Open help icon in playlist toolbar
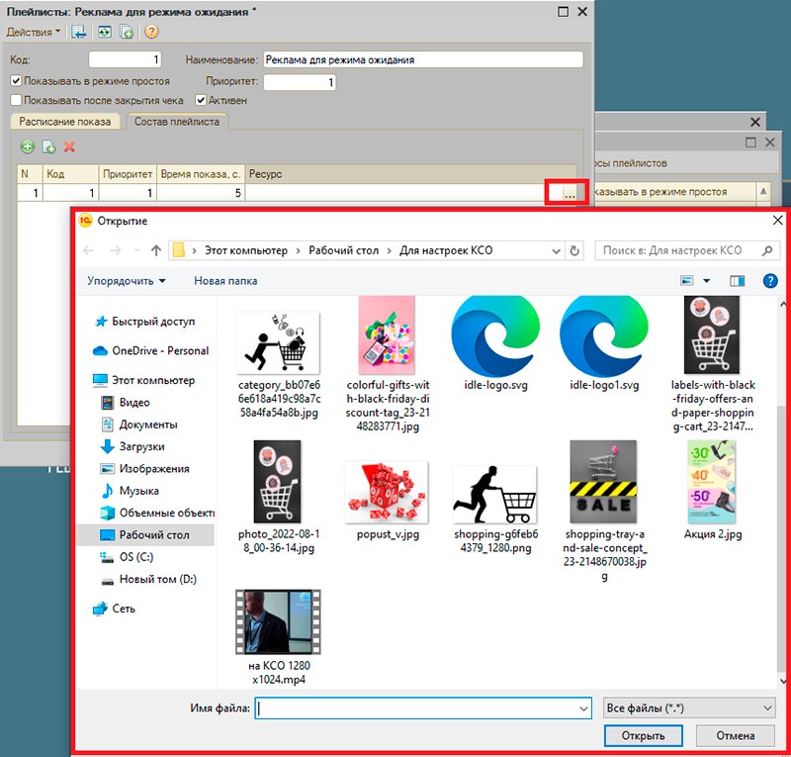Image resolution: width=791 pixels, height=757 pixels. click(151, 32)
